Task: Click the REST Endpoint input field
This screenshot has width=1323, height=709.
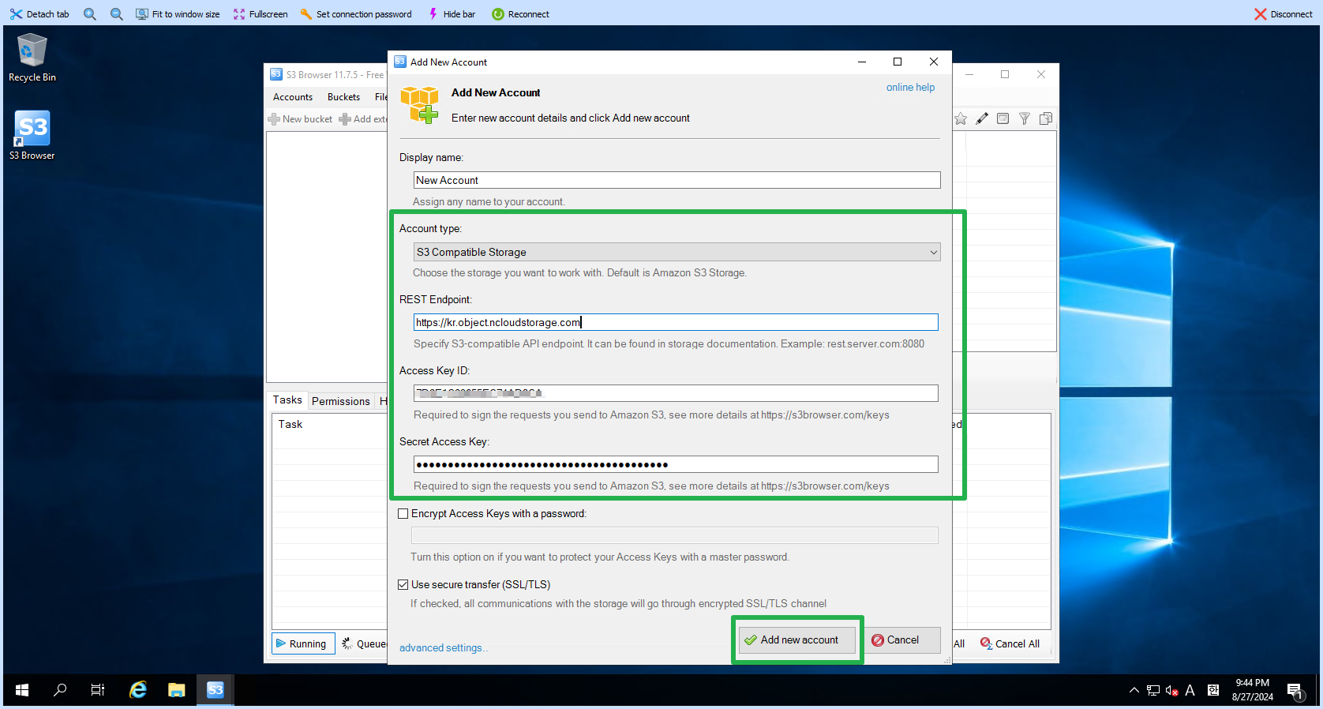Action: [676, 322]
